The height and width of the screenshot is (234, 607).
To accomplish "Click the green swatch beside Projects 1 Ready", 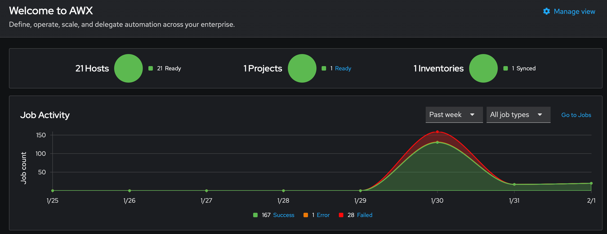I will 324,68.
